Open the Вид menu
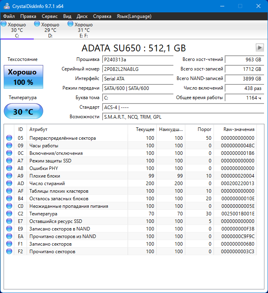The height and width of the screenshot is (293, 268). coord(67,16)
